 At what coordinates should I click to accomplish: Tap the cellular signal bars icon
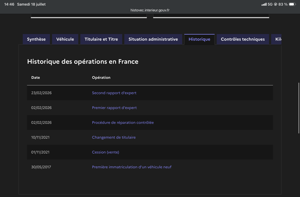pyautogui.click(x=264, y=4)
